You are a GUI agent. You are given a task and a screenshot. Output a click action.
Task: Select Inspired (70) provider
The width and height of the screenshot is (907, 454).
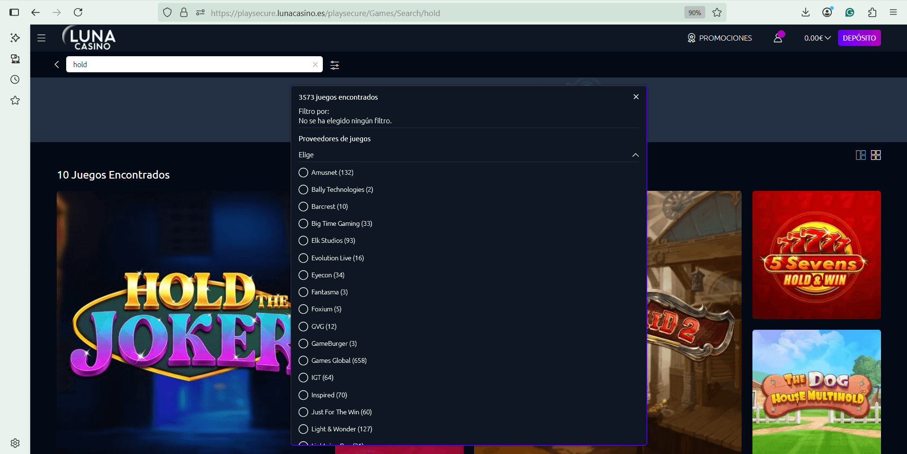tap(323, 395)
